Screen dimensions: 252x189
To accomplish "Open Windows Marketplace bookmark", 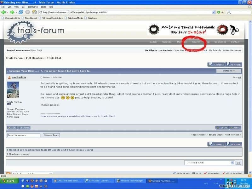I will point(51,18).
